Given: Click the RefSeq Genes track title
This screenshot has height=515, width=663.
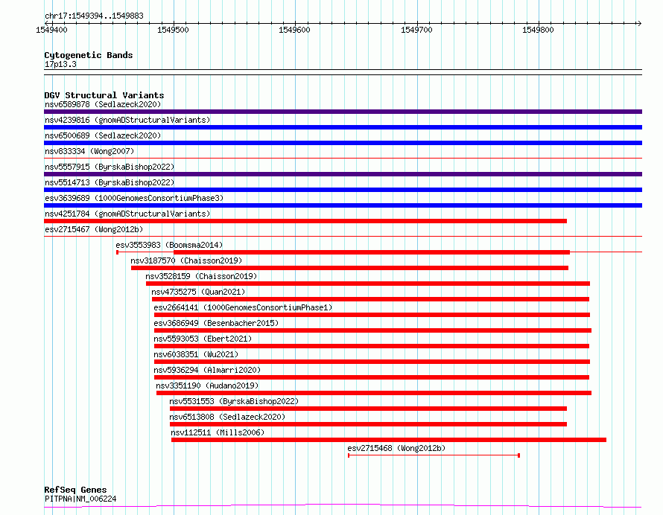Looking at the screenshot, I should tap(75, 490).
